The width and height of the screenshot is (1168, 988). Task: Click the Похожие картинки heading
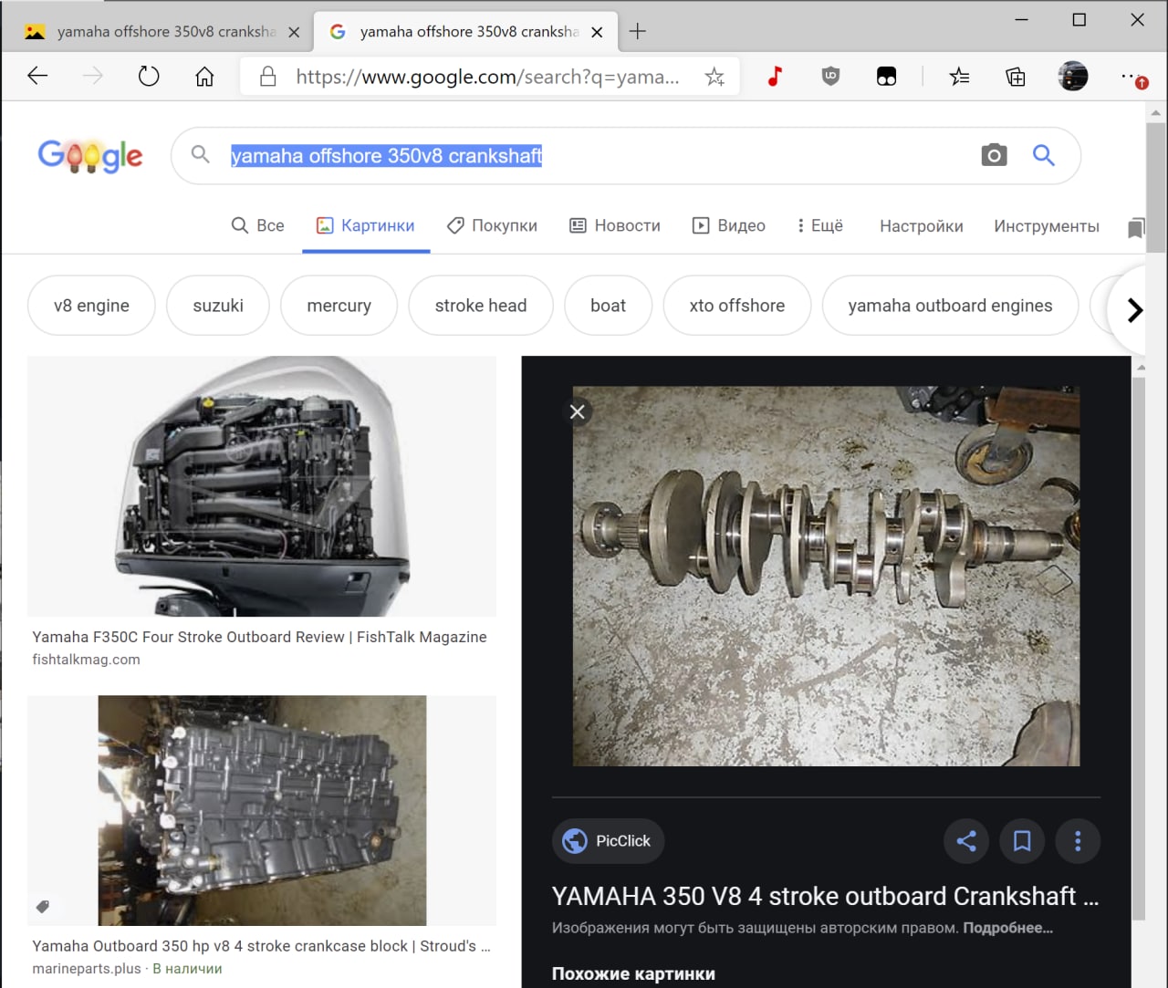tap(633, 973)
